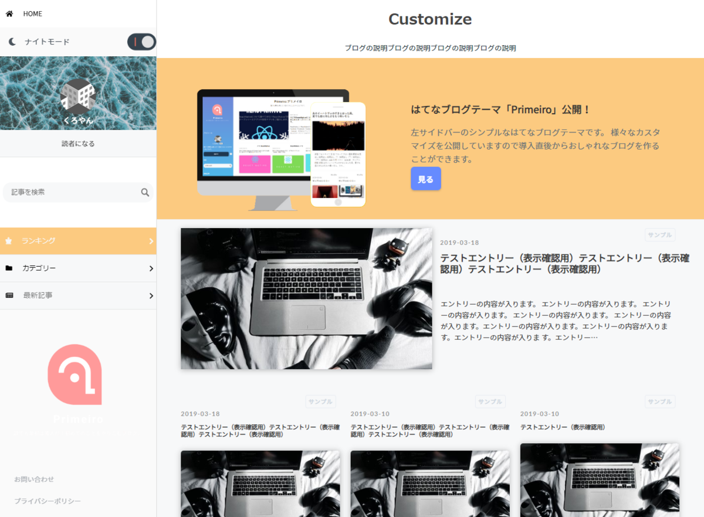Click the crescent moon night mode icon
Image resolution: width=704 pixels, height=517 pixels.
[x=12, y=42]
